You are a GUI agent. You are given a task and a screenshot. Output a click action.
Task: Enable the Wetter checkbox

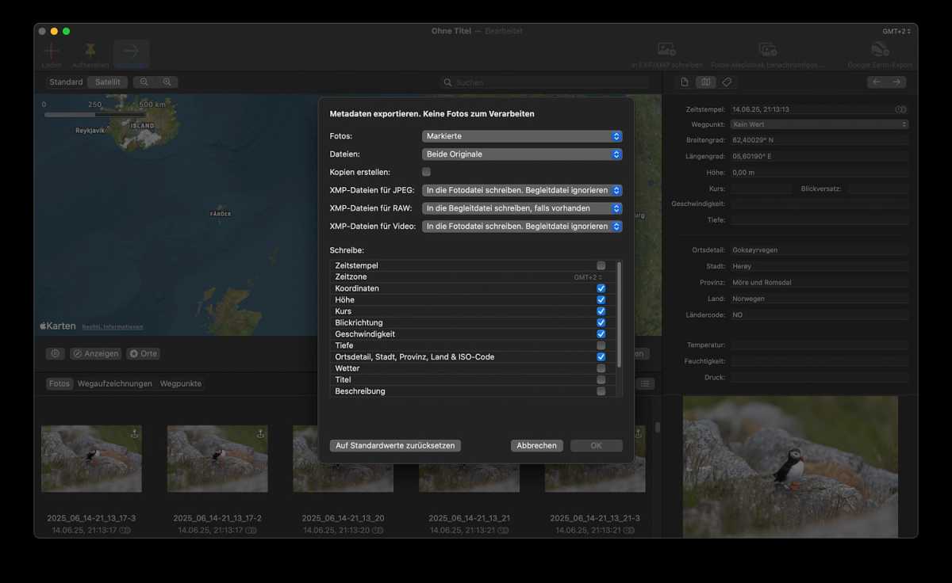pyautogui.click(x=601, y=368)
